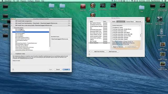Viewport: 168px width, 94px height.
Task: Switch to Control Panel tab in Manage Bottles
Action: pyautogui.click(x=130, y=22)
